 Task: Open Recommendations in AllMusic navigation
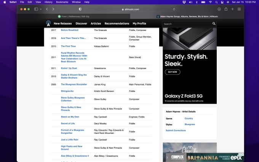(117, 24)
